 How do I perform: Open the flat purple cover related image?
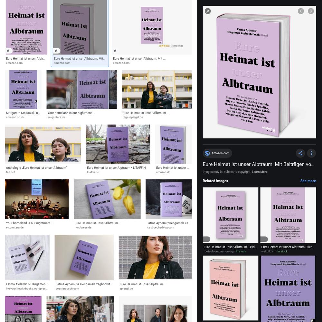coord(288,289)
